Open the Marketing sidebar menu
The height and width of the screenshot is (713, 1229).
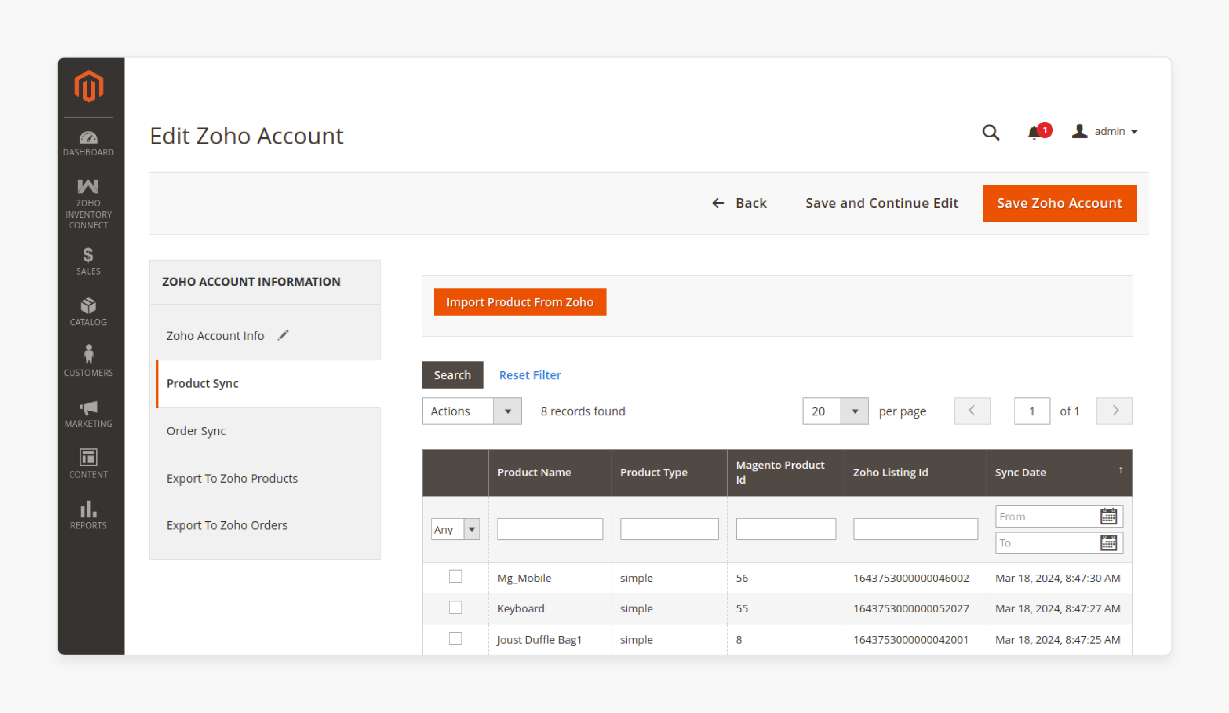[88, 414]
